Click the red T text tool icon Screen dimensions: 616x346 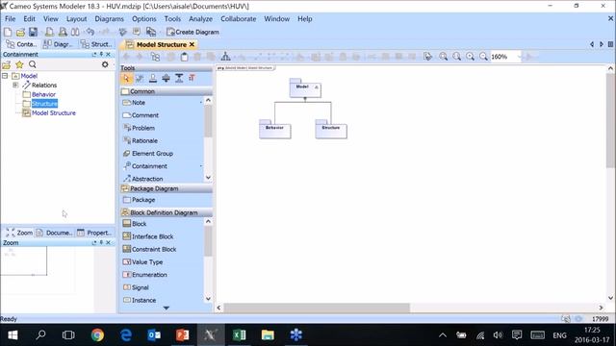tap(192, 79)
